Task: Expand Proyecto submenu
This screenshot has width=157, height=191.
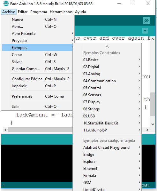Action: pos(38,41)
